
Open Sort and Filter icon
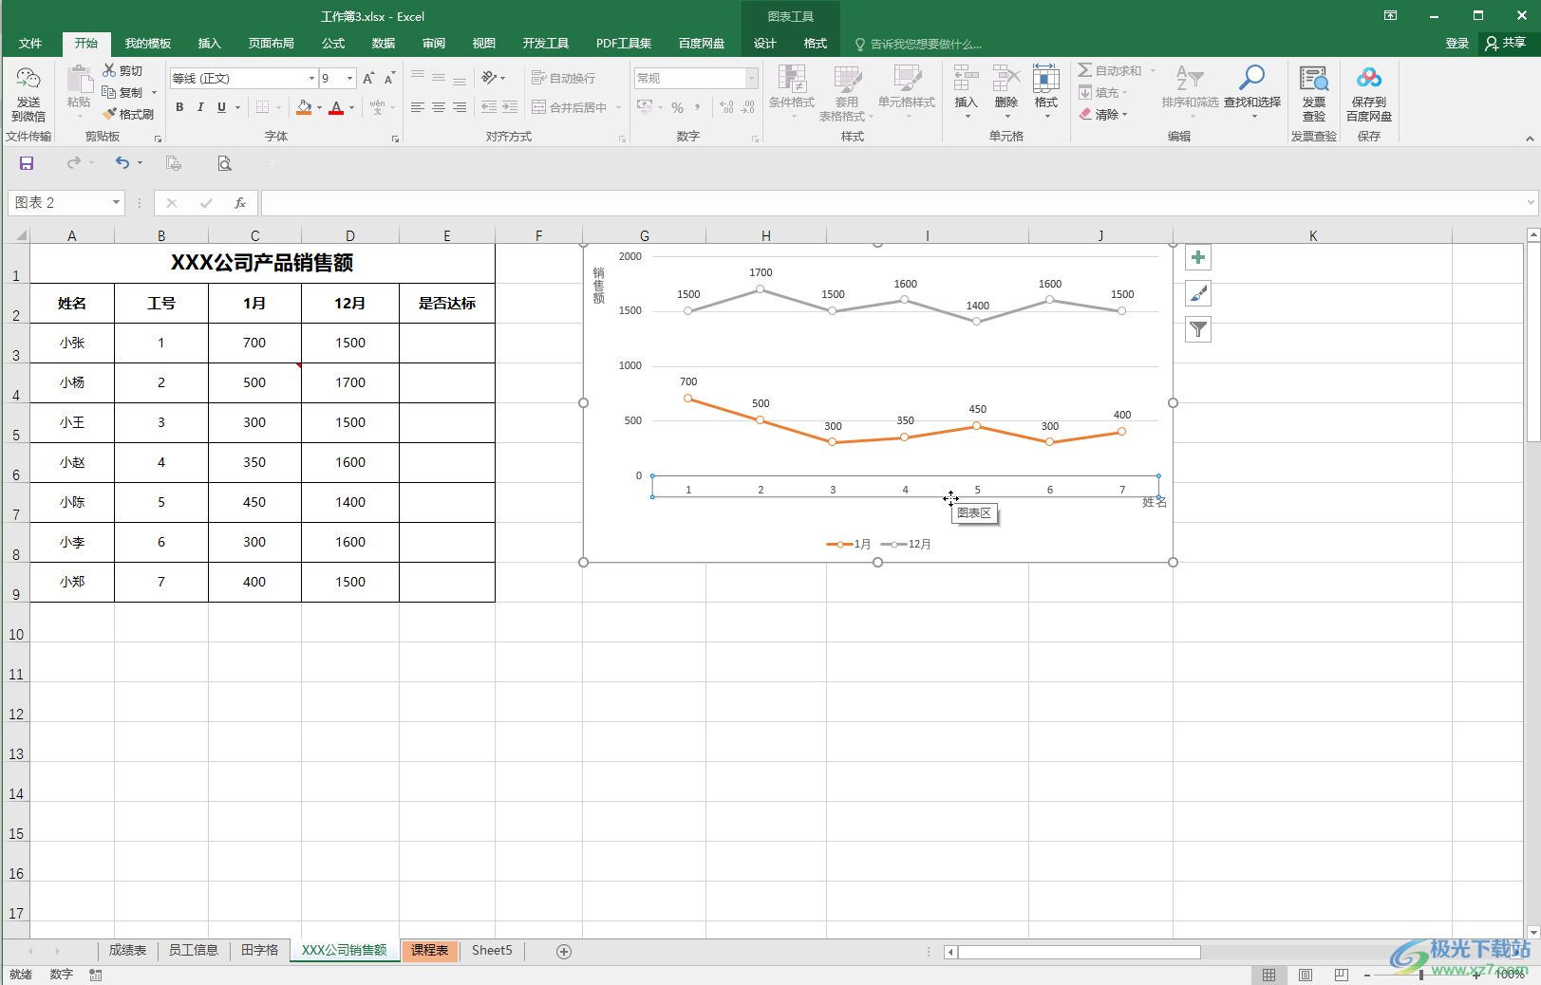1190,79
